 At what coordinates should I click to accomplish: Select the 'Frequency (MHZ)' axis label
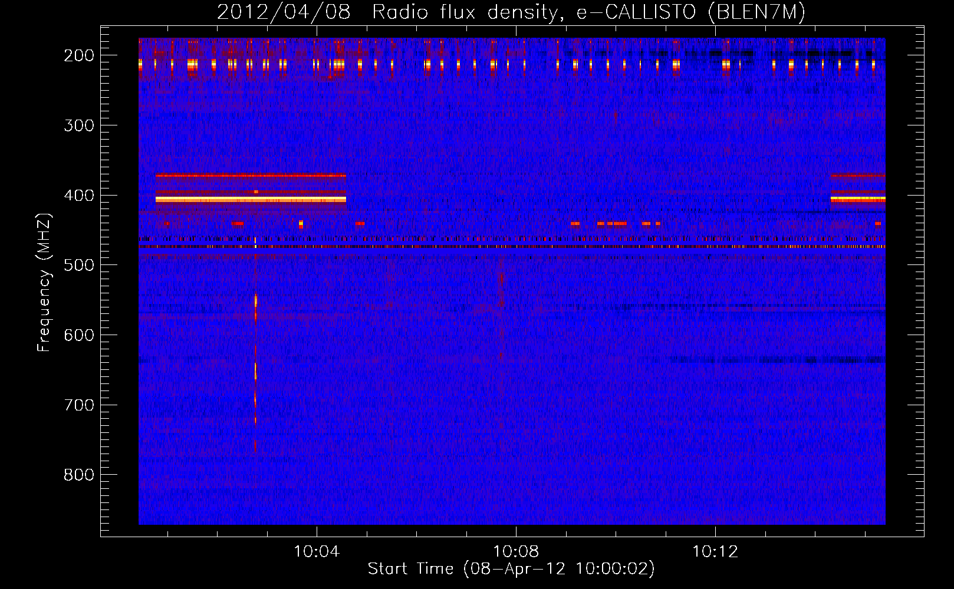[44, 282]
